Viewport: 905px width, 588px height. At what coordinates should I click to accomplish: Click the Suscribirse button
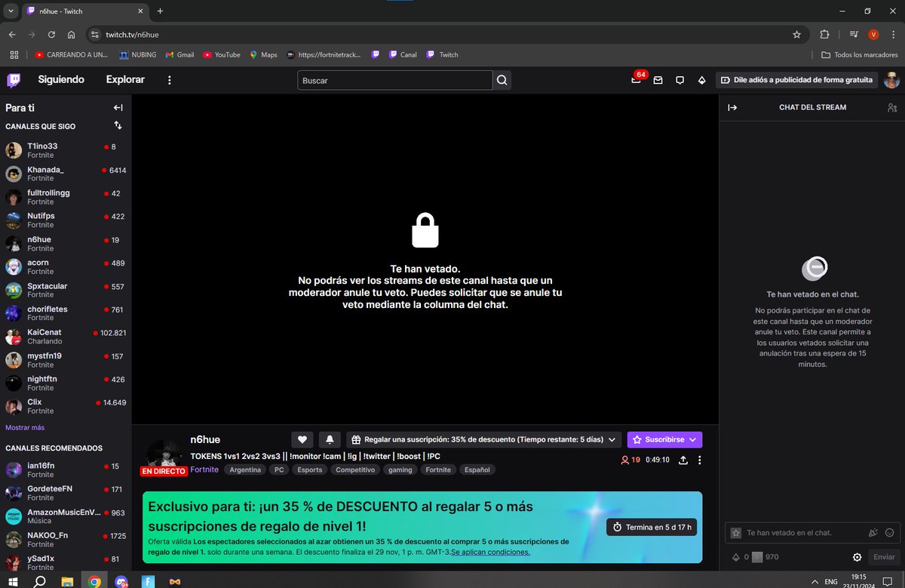(664, 439)
